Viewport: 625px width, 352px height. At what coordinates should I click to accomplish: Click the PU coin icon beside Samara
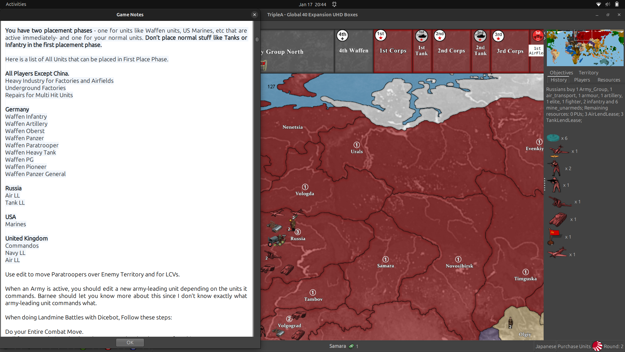pos(351,346)
